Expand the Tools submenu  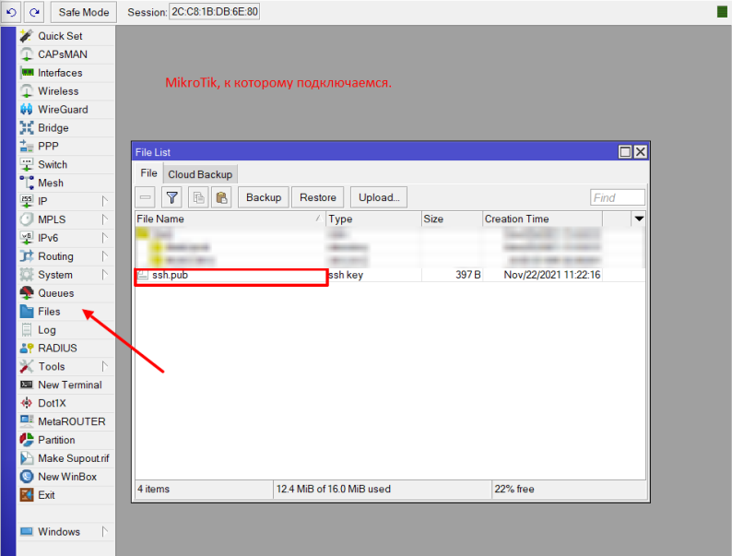click(65, 366)
